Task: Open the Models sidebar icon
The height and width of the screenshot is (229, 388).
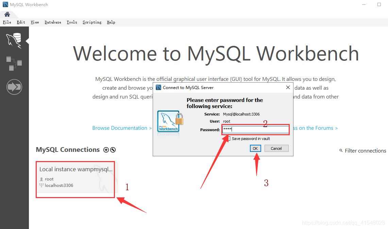Action: tap(14, 64)
